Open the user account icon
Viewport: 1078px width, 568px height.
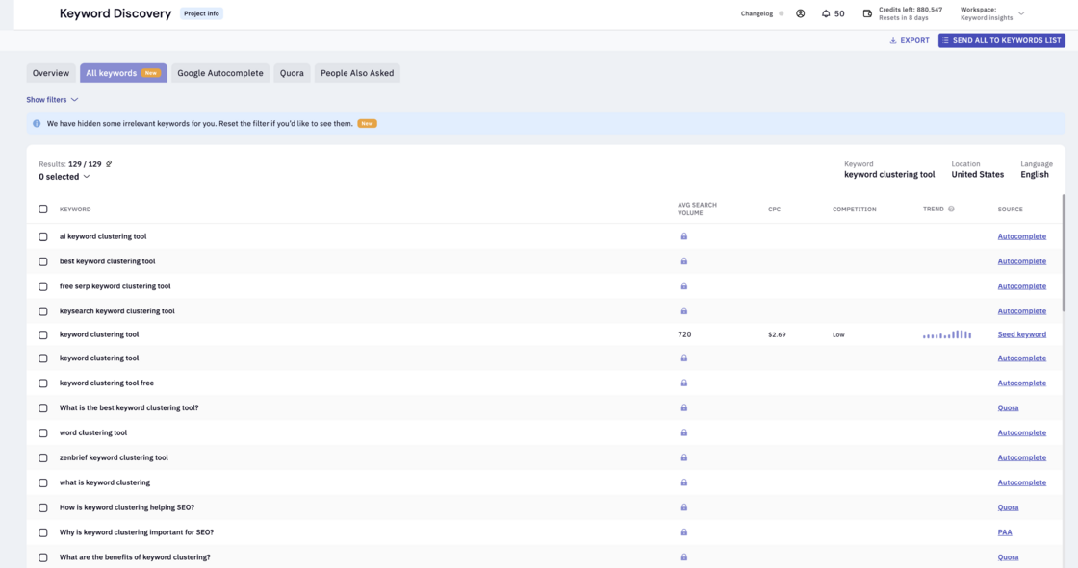[800, 13]
